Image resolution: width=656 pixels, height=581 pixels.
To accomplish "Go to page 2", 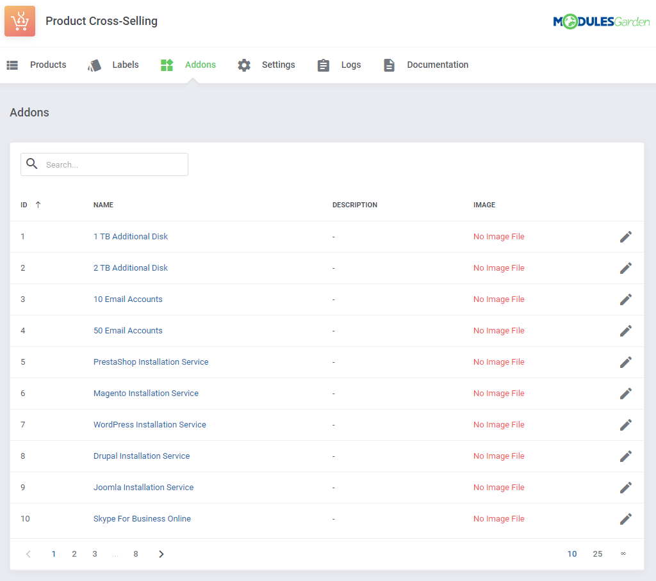I will point(74,554).
